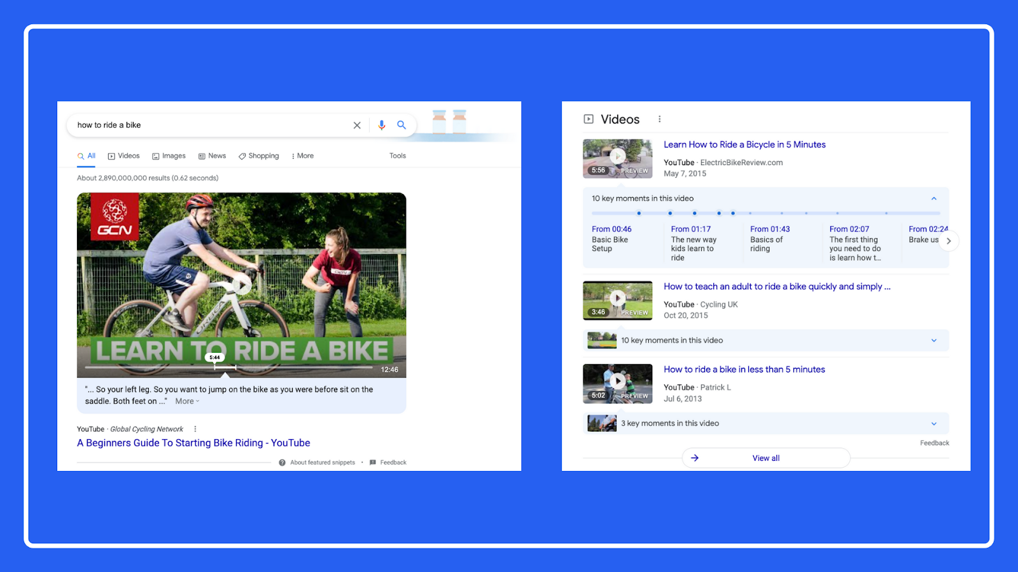Image resolution: width=1018 pixels, height=572 pixels.
Task: Open the More search options menu
Action: point(303,156)
